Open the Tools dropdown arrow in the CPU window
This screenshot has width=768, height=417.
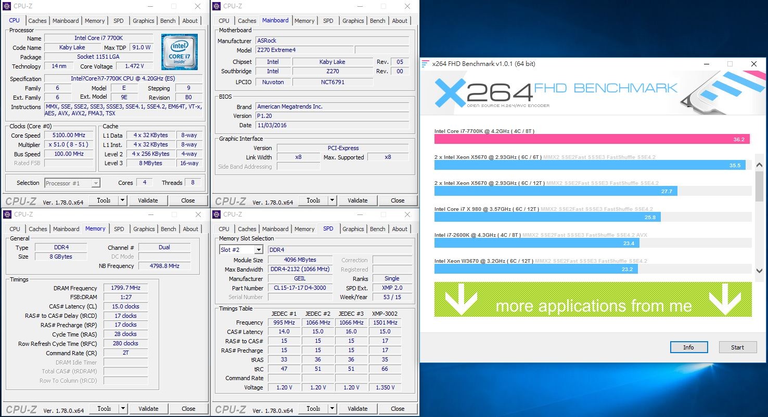[123, 200]
